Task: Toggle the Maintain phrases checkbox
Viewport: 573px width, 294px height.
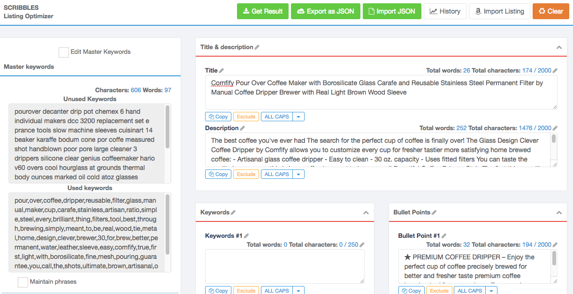Action: point(23,282)
